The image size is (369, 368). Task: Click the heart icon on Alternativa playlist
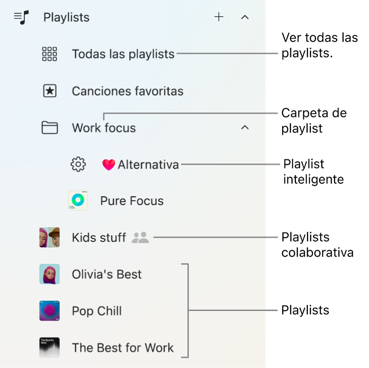click(109, 164)
